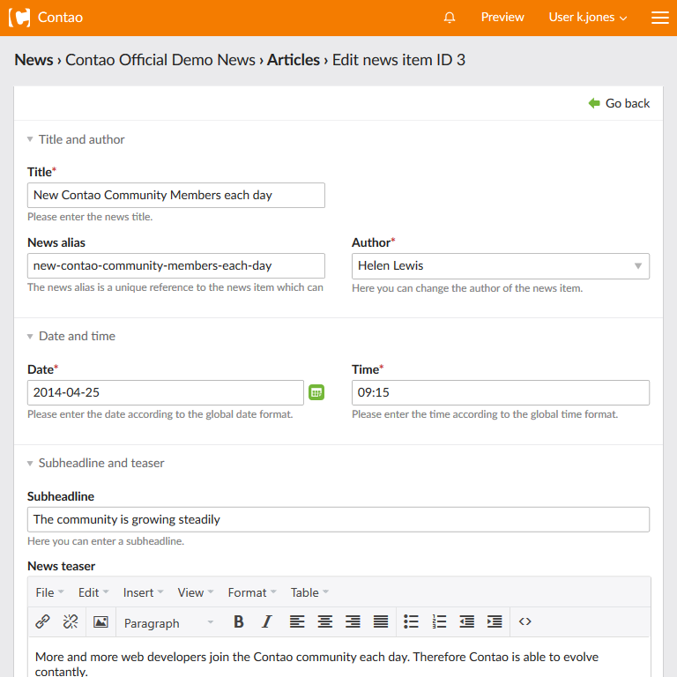Collapse the Title and author section
Viewport: 677px width, 677px height.
76,139
